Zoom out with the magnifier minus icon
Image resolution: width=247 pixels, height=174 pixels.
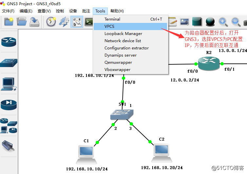pyautogui.click(x=236, y=22)
